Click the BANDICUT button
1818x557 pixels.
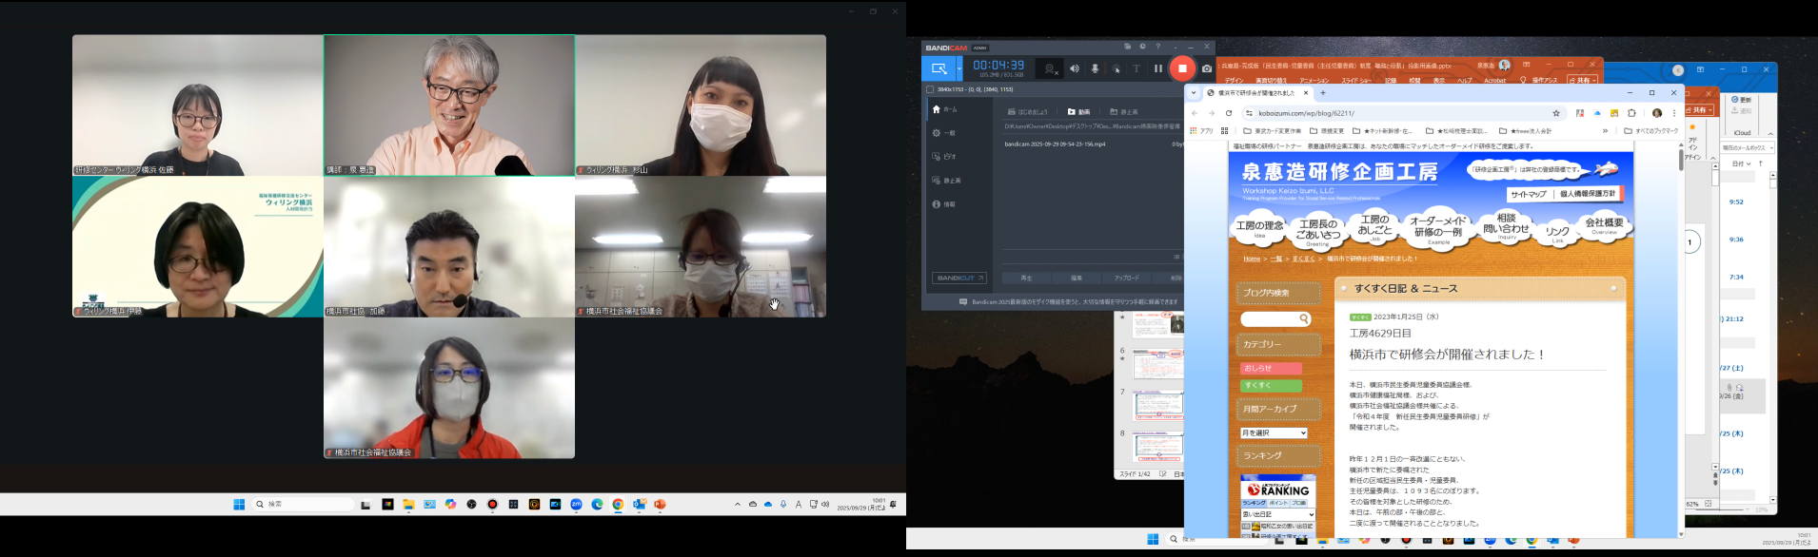(959, 278)
